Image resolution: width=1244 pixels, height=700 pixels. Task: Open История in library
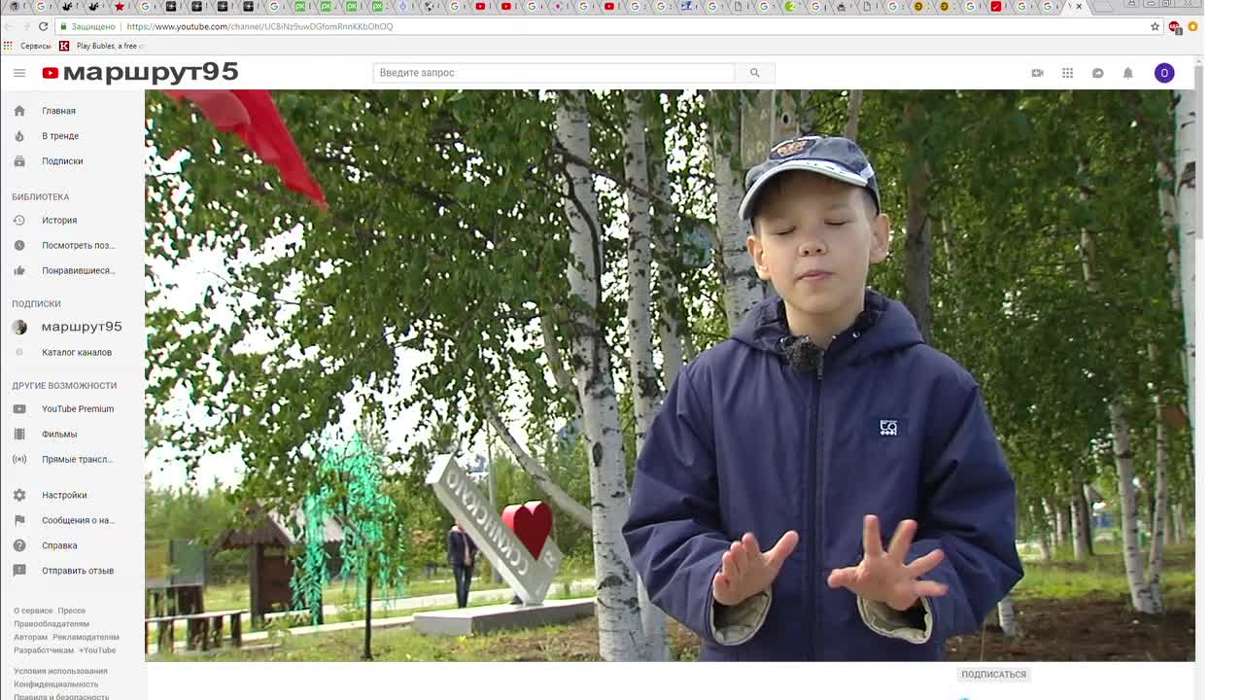pos(59,221)
